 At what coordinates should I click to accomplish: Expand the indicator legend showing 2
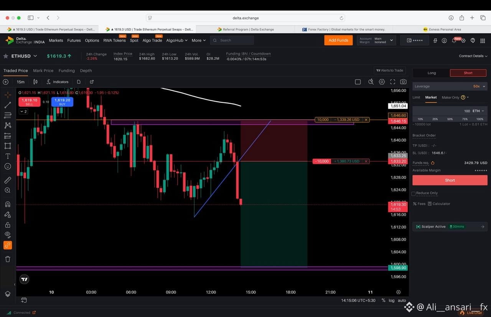23,112
